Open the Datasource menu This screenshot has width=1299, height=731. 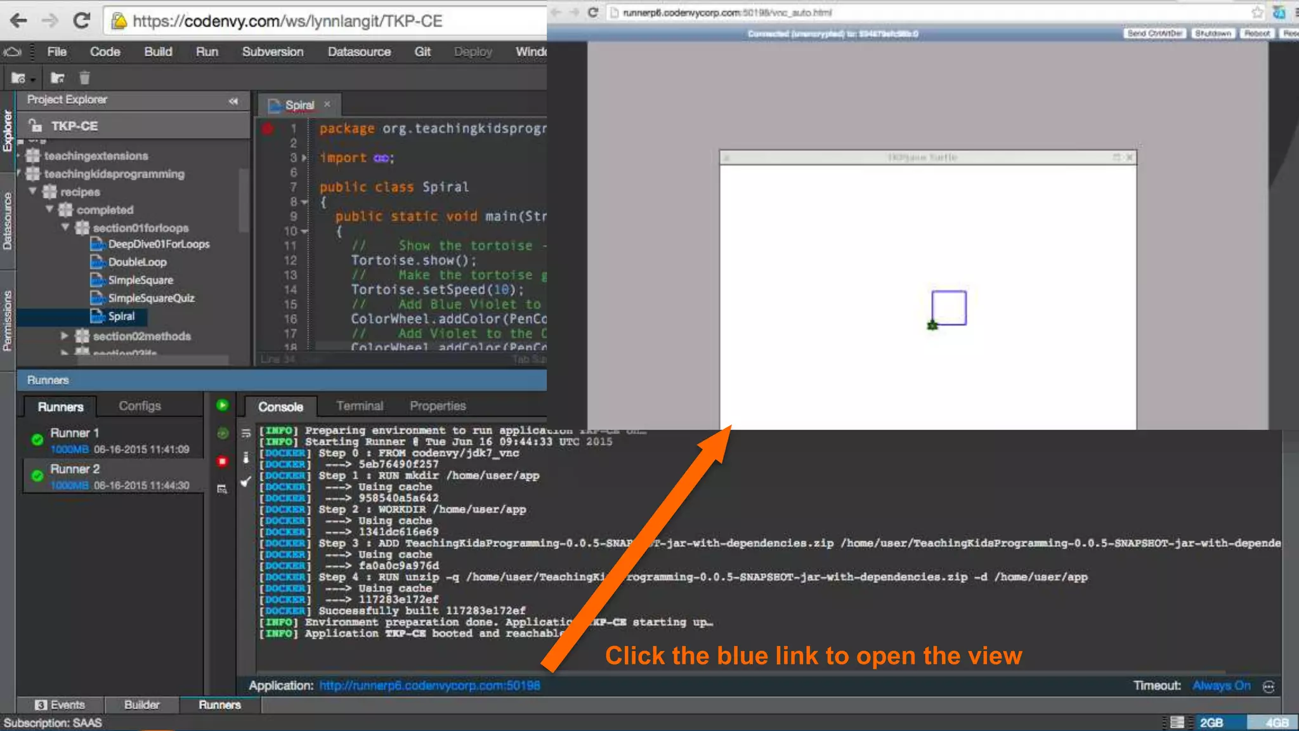[x=359, y=51]
